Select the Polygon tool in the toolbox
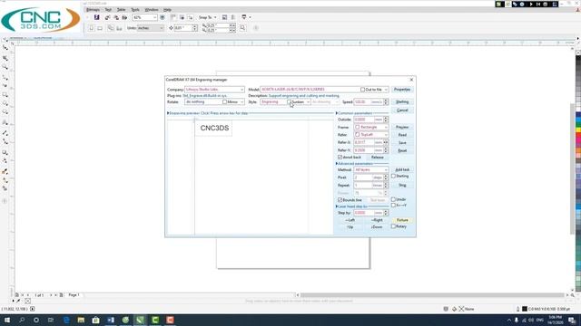The image size is (581, 326). [x=5, y=112]
